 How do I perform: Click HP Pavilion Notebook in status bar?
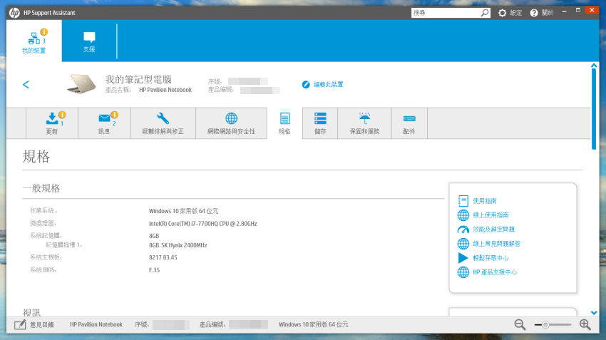[x=96, y=324]
